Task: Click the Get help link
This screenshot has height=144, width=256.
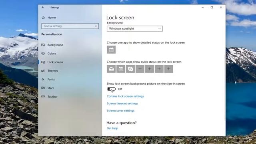Action: [112, 128]
